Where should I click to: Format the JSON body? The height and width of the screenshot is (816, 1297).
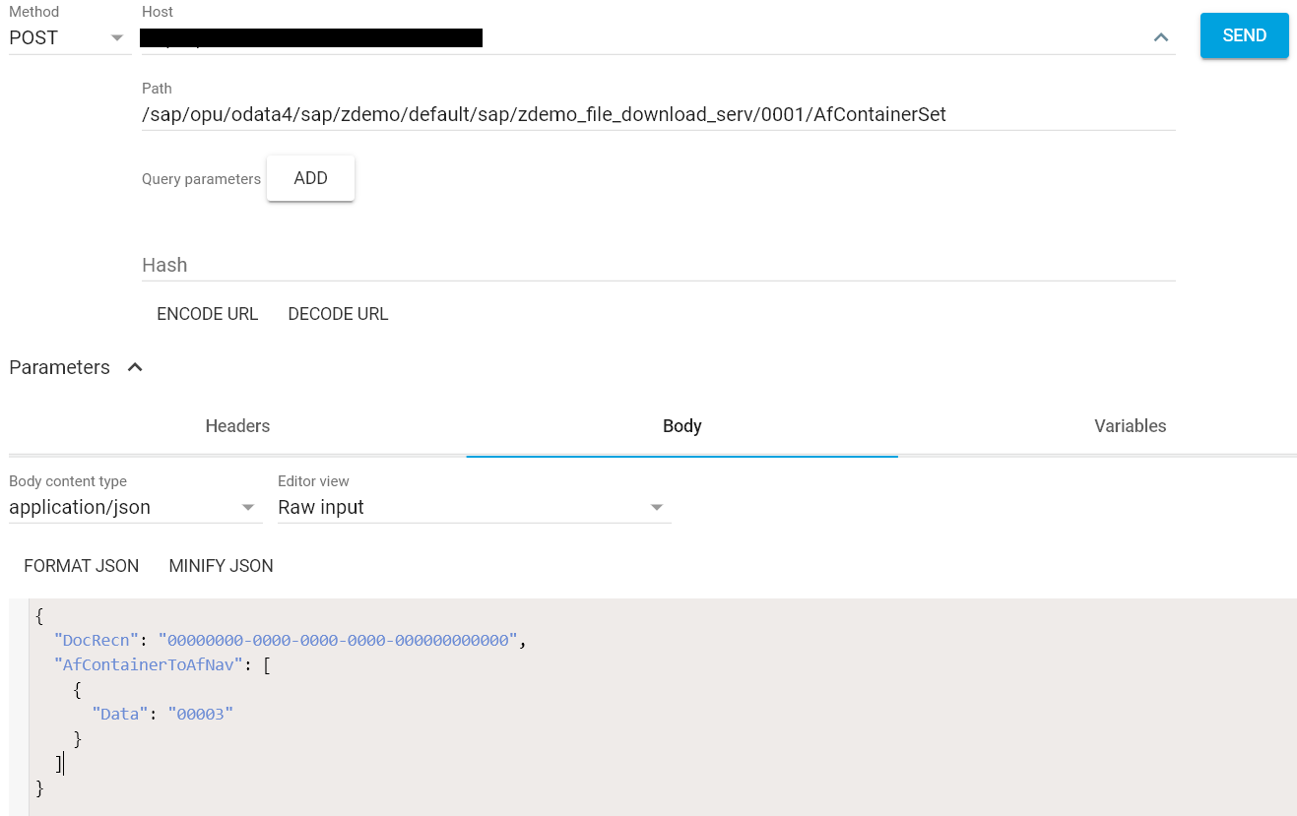(82, 566)
